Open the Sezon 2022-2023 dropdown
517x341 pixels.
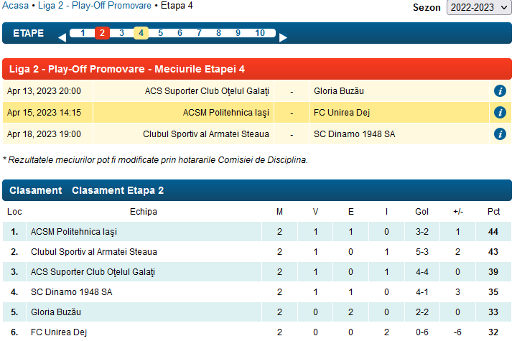pyautogui.click(x=480, y=7)
